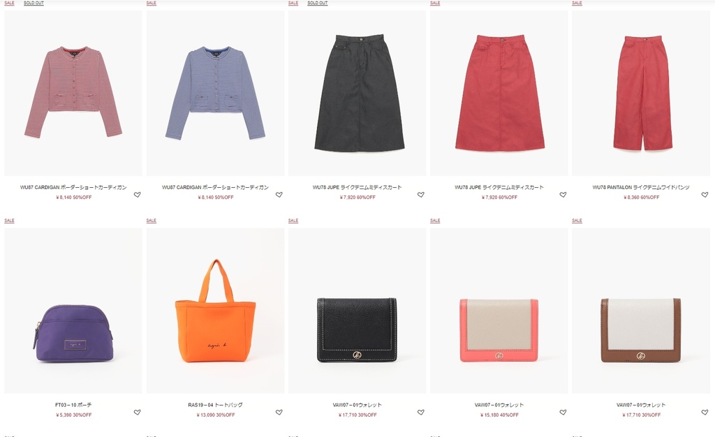Favorite the orange RAS19-04 tote bag

279,412
